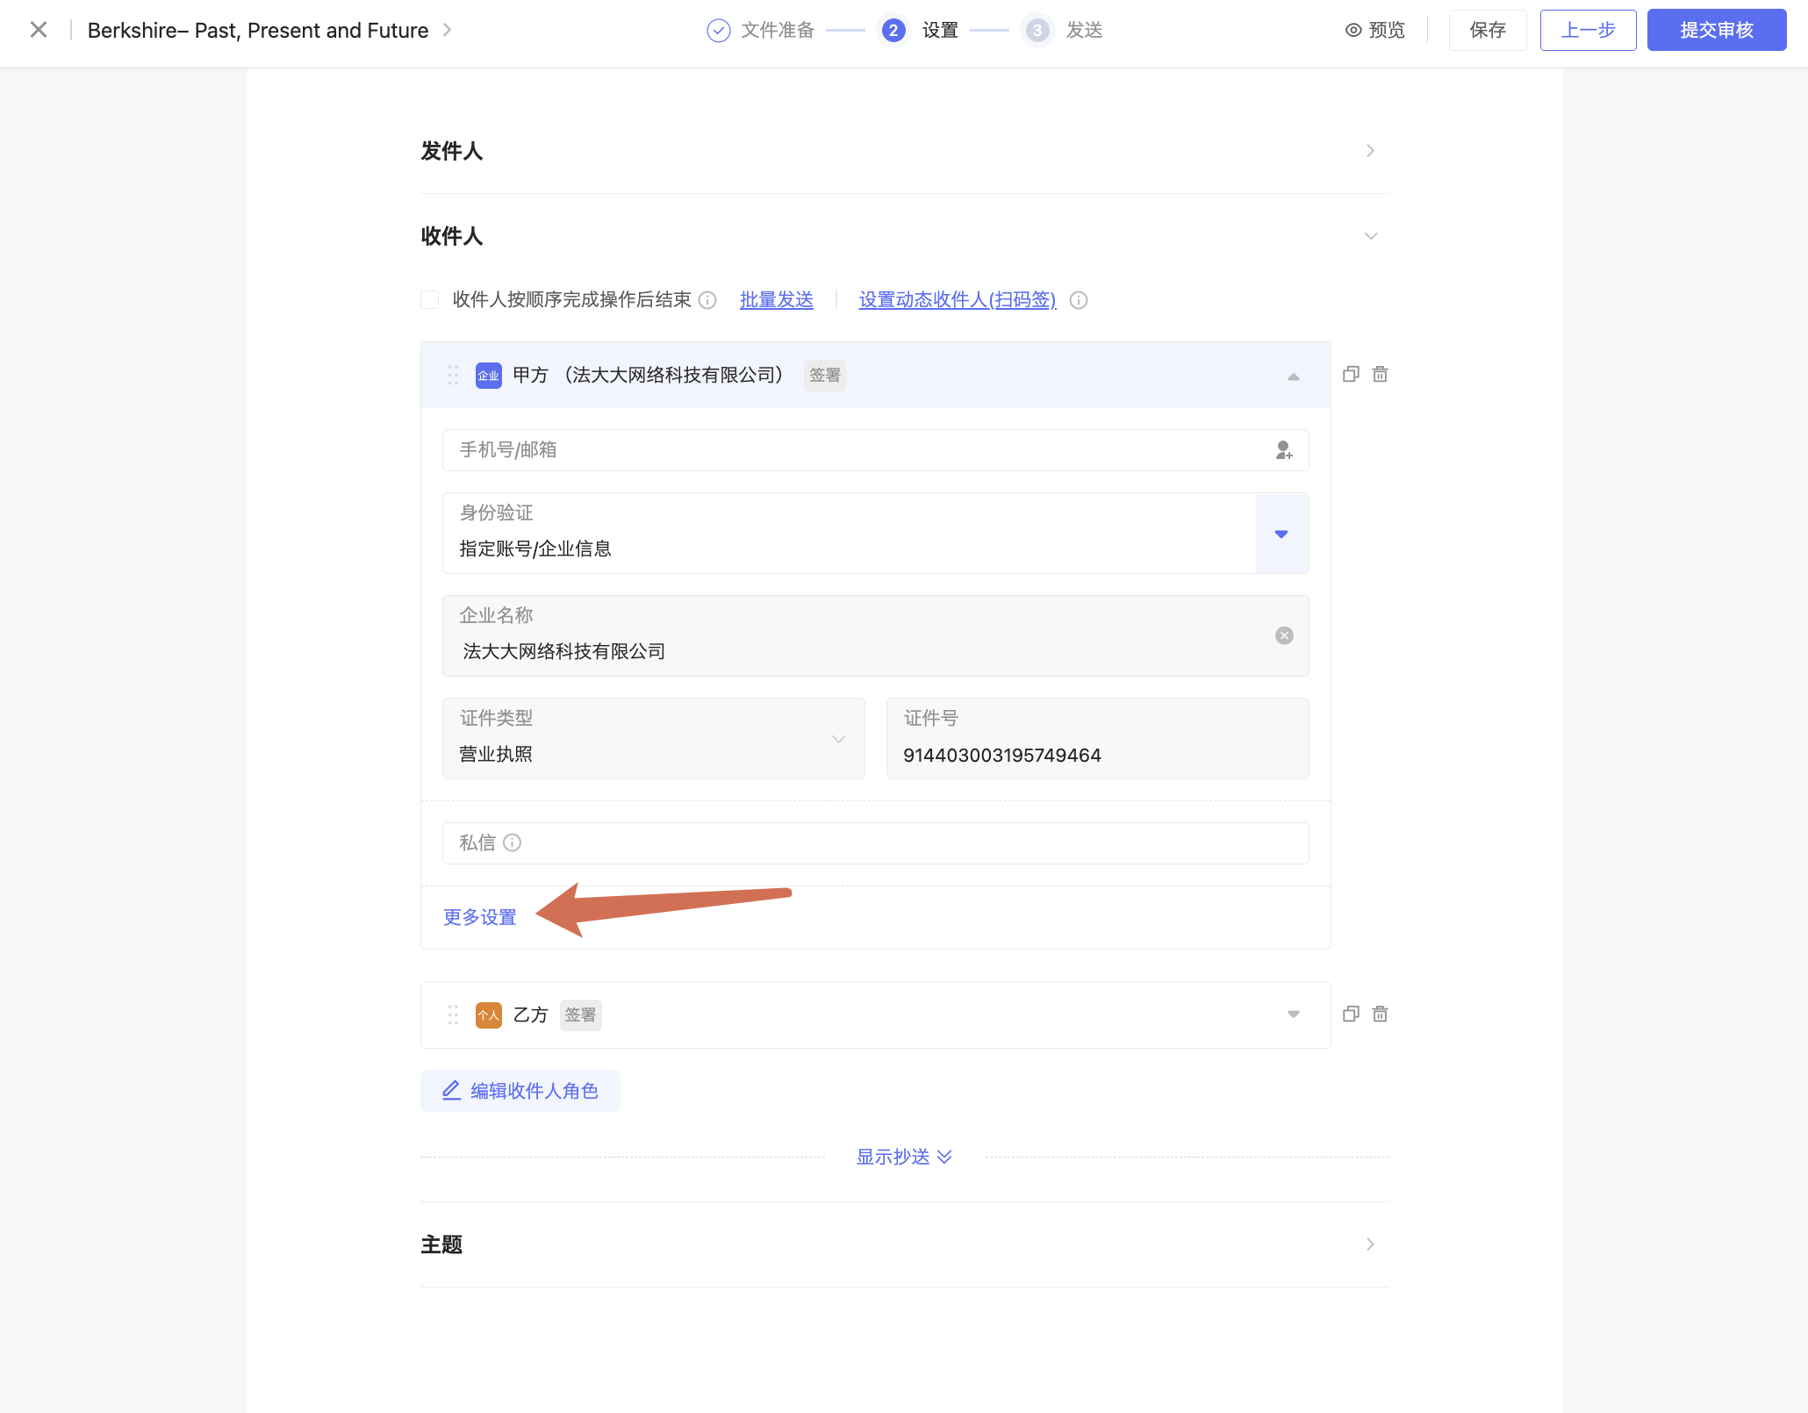Expand the 发件人 section
Image resolution: width=1808 pixels, height=1413 pixels.
[x=1370, y=151]
